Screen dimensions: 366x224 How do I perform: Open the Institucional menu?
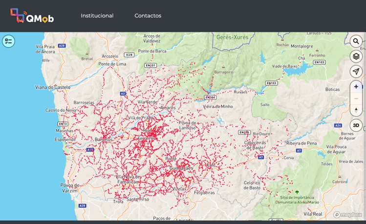[97, 16]
